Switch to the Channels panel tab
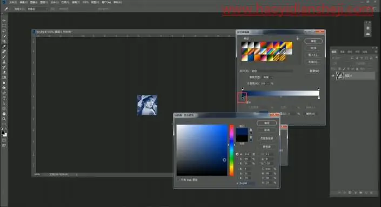Image resolution: width=381 pixels, height=207 pixels. click(342, 52)
